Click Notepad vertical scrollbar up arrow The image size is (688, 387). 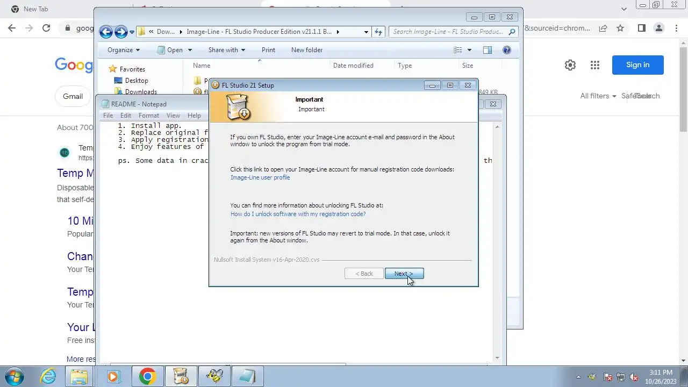point(497,127)
